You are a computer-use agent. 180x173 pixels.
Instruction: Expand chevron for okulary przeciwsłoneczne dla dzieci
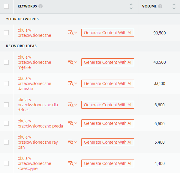(x=76, y=105)
